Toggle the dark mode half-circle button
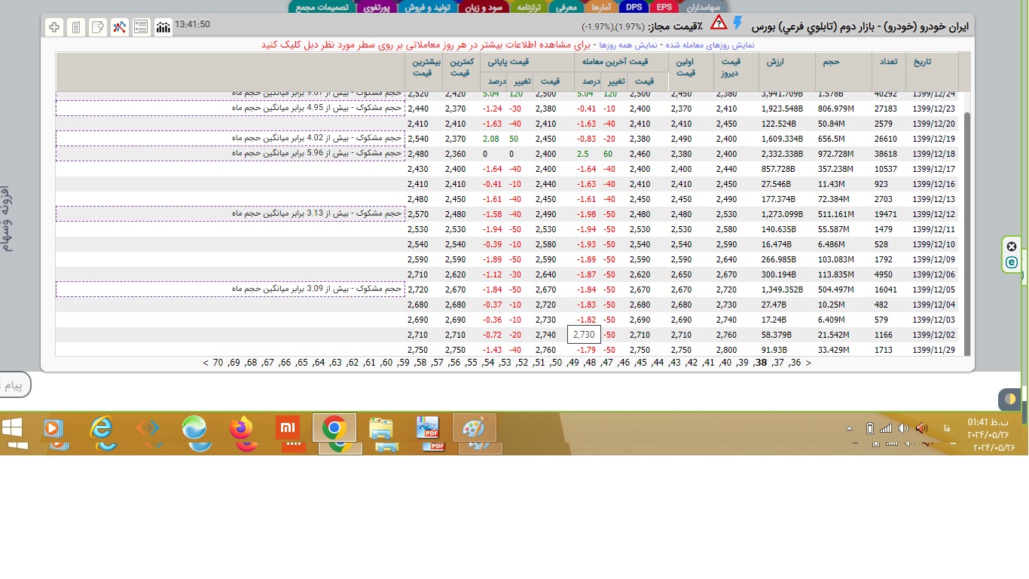Image resolution: width=1029 pixels, height=579 pixels. click(1011, 399)
